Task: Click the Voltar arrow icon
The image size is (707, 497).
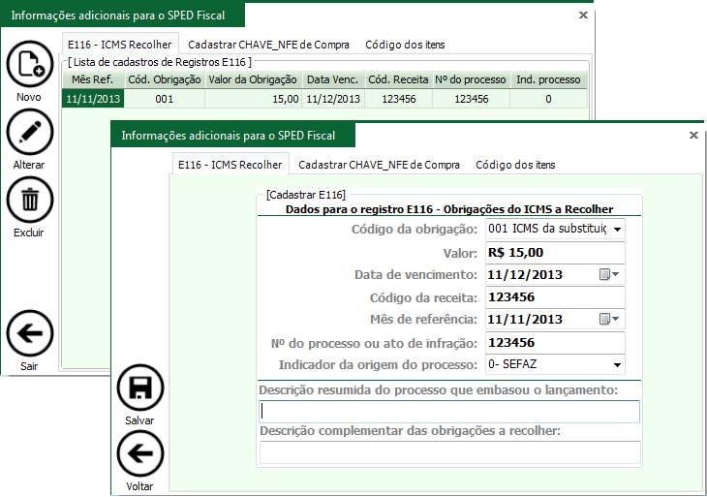Action: coord(140,453)
